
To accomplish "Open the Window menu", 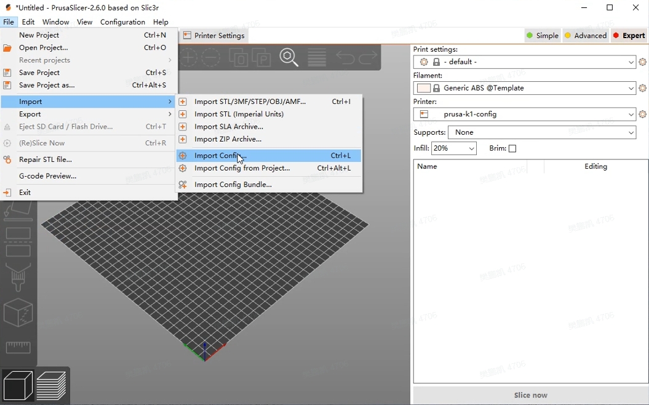I will pyautogui.click(x=55, y=22).
